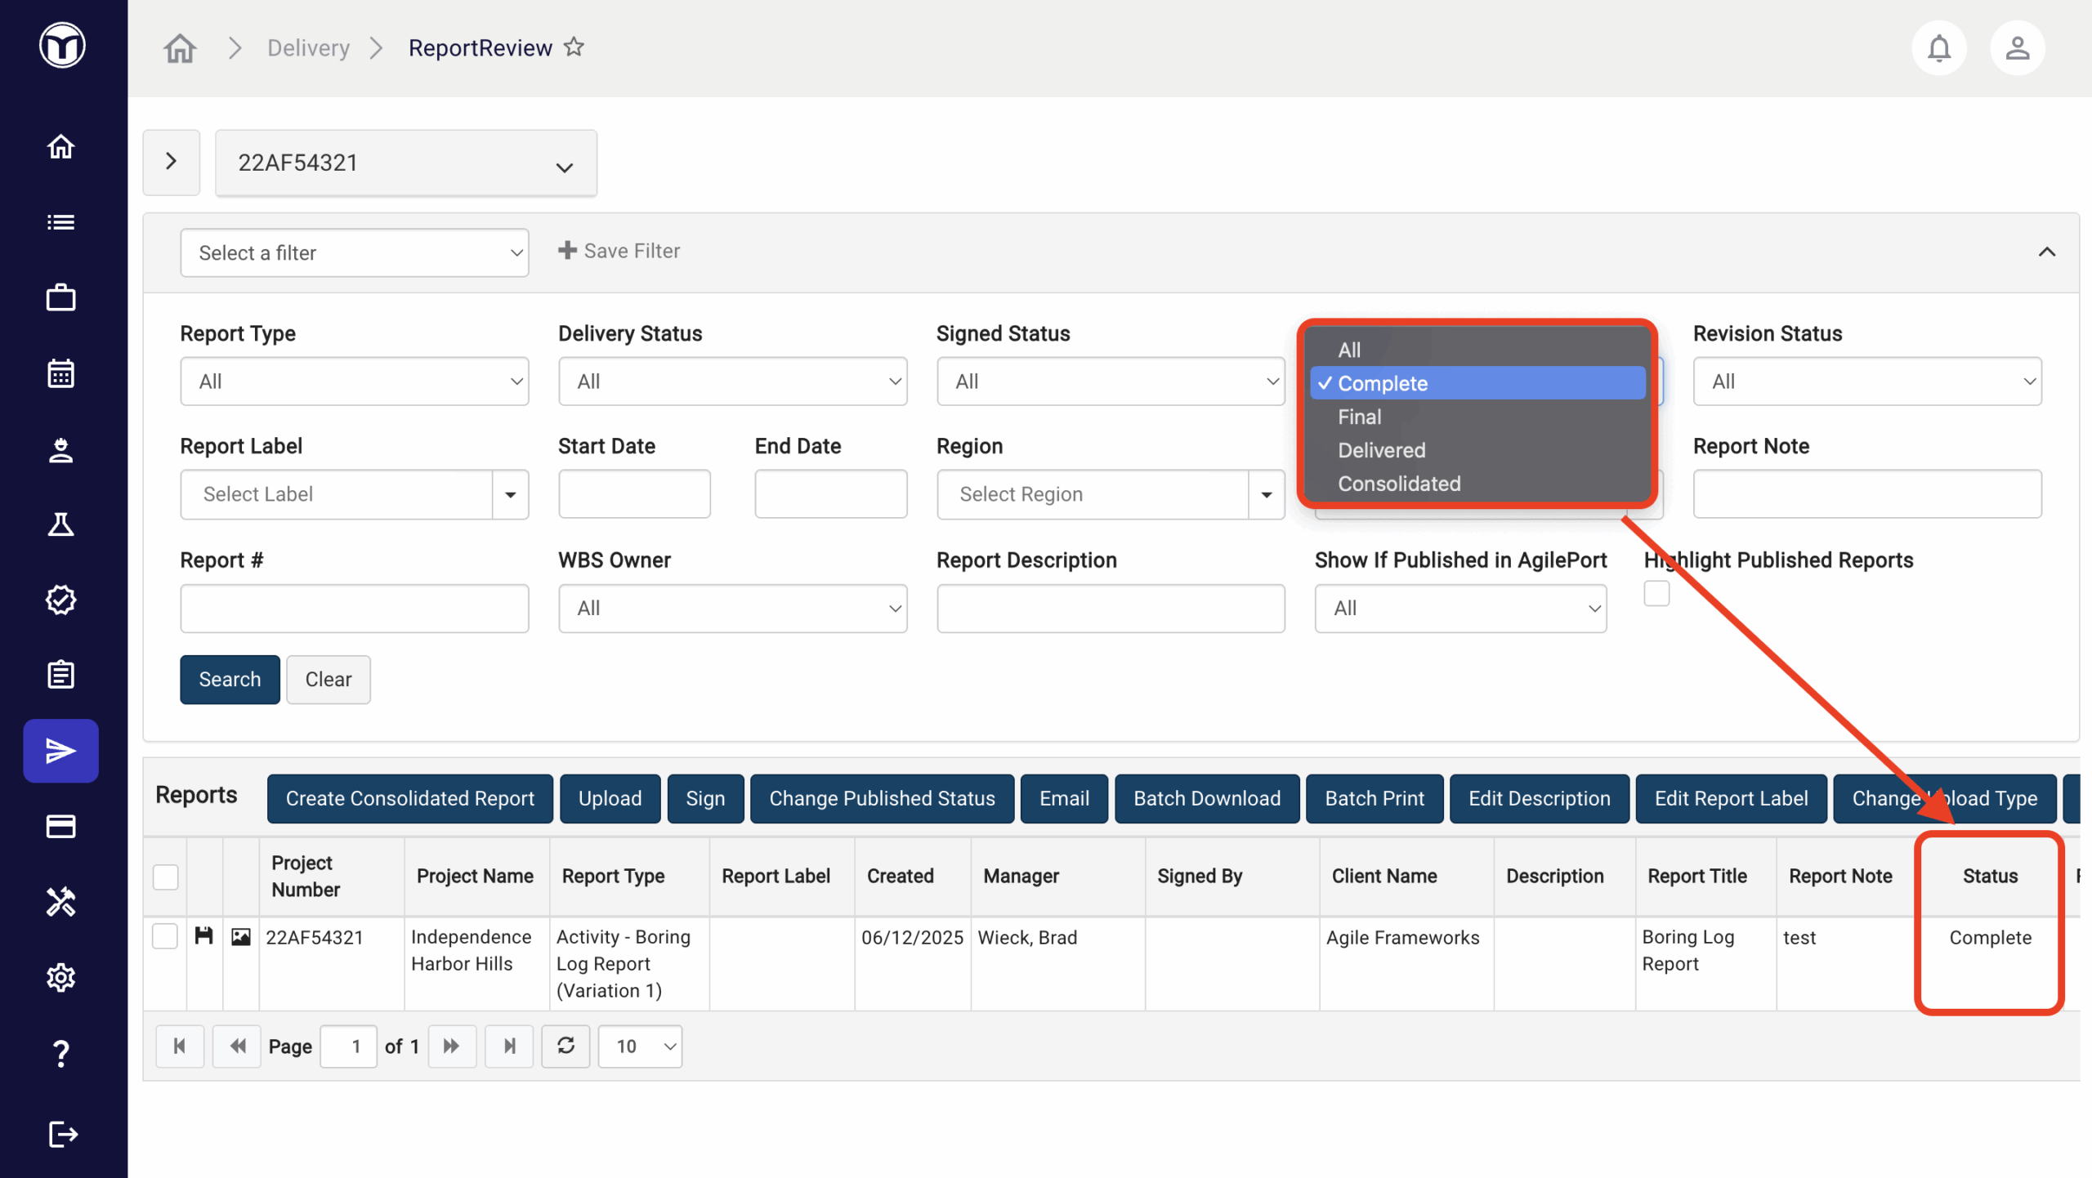
Task: Click the lab flask sidebar icon
Action: [60, 524]
